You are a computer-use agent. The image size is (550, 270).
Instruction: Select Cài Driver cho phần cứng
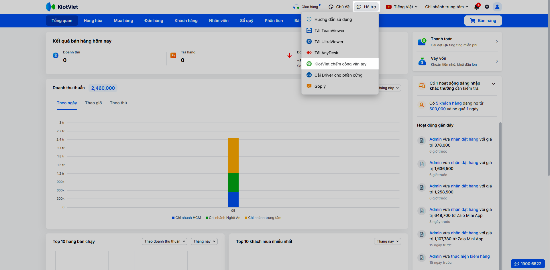point(340,75)
